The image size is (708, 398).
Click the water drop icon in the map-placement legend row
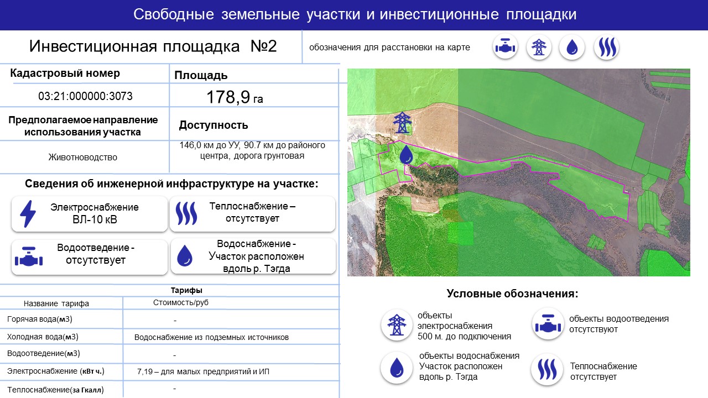572,48
